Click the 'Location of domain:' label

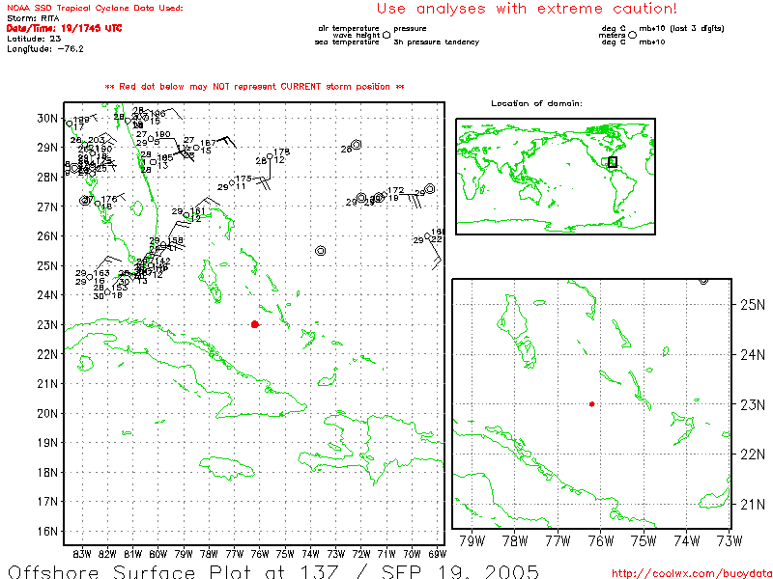click(x=536, y=103)
